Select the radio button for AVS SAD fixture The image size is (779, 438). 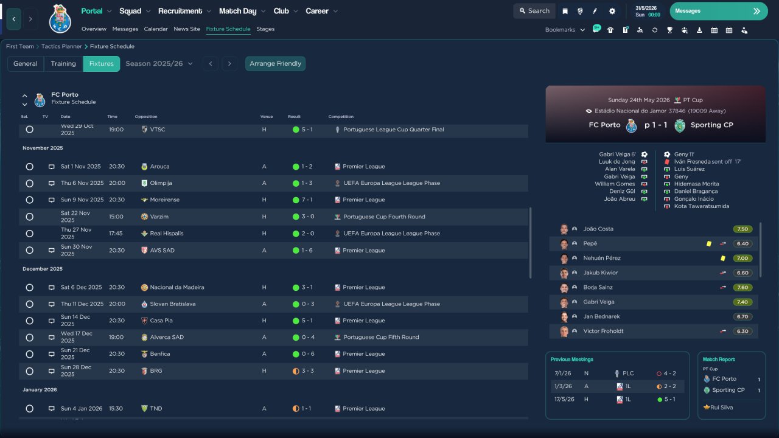(x=29, y=250)
